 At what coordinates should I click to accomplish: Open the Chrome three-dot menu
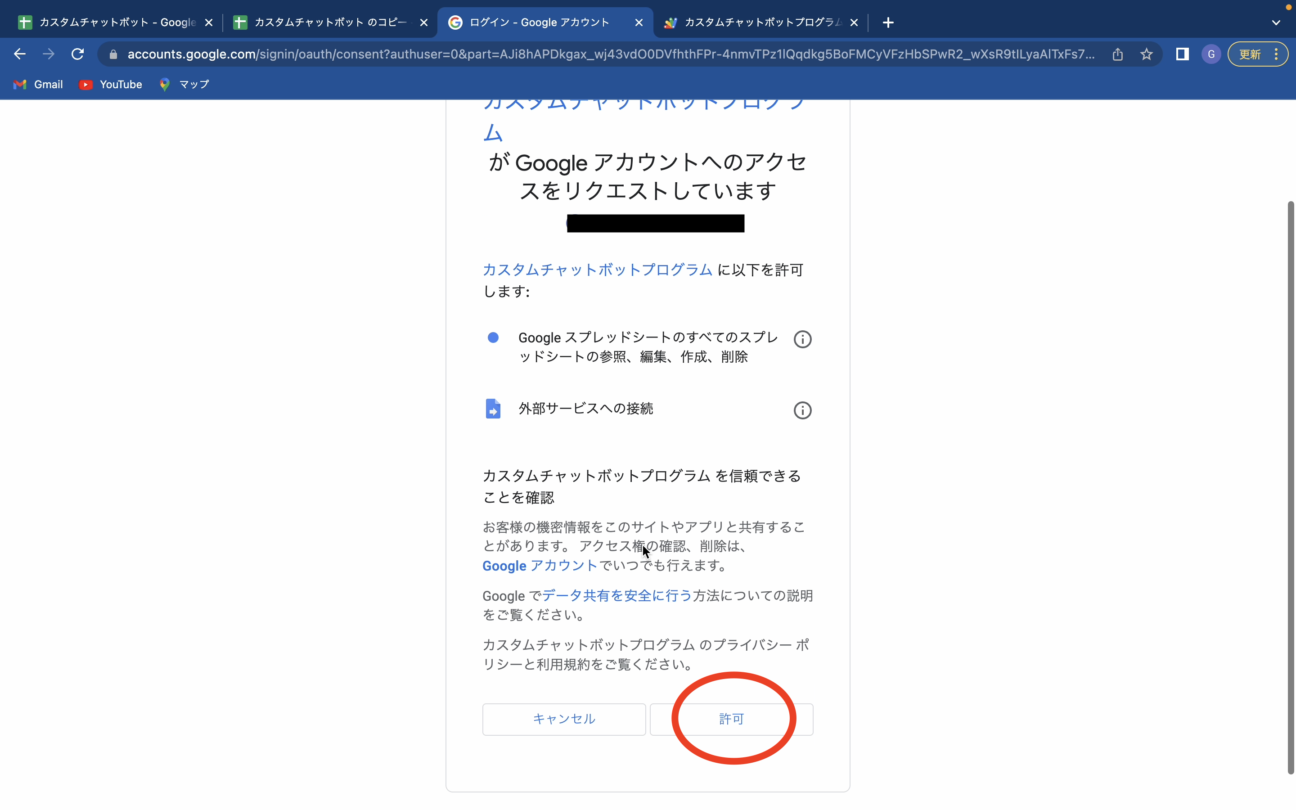pos(1276,54)
